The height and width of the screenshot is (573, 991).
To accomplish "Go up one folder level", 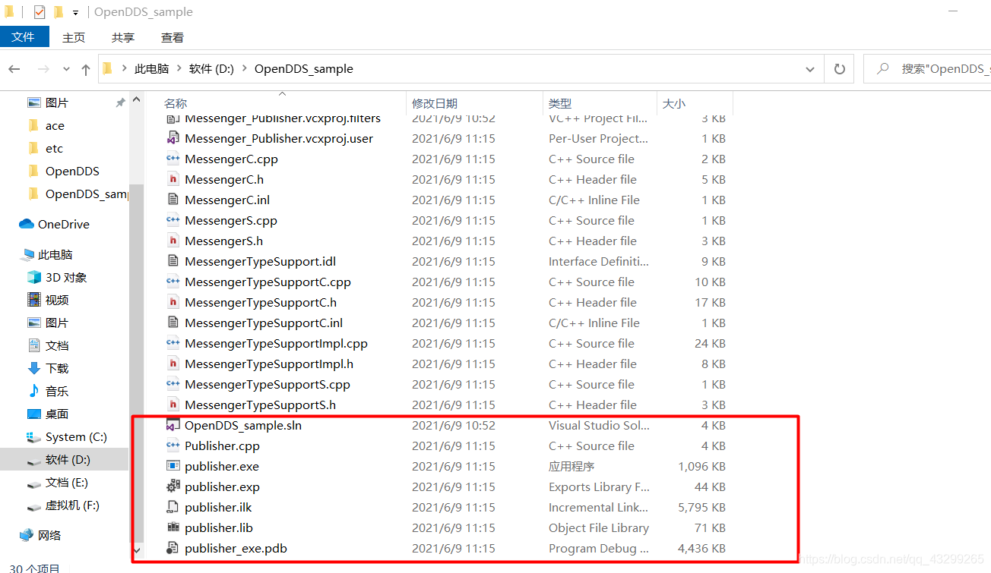I will [x=85, y=69].
